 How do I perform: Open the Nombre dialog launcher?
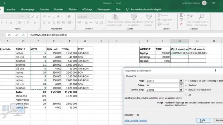click(x=103, y=29)
